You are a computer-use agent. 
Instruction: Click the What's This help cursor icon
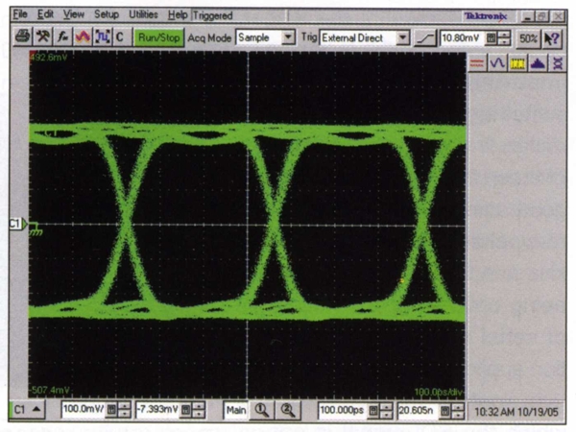point(552,38)
